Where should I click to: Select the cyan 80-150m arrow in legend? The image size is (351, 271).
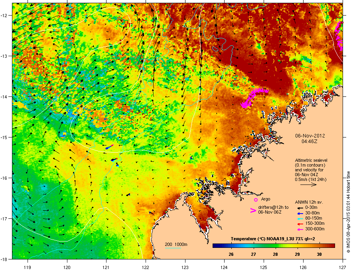pyautogui.click(x=300, y=219)
